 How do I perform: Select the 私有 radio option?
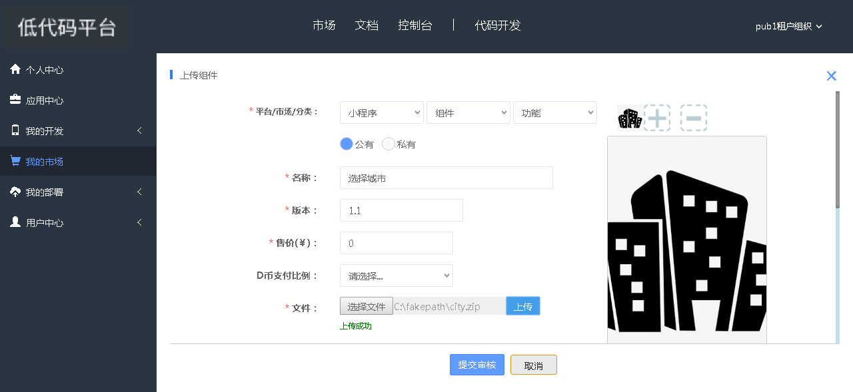[x=389, y=144]
